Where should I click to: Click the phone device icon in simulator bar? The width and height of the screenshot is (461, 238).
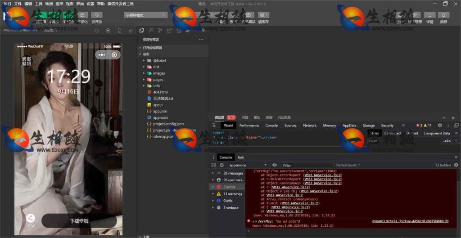[x=119, y=30]
